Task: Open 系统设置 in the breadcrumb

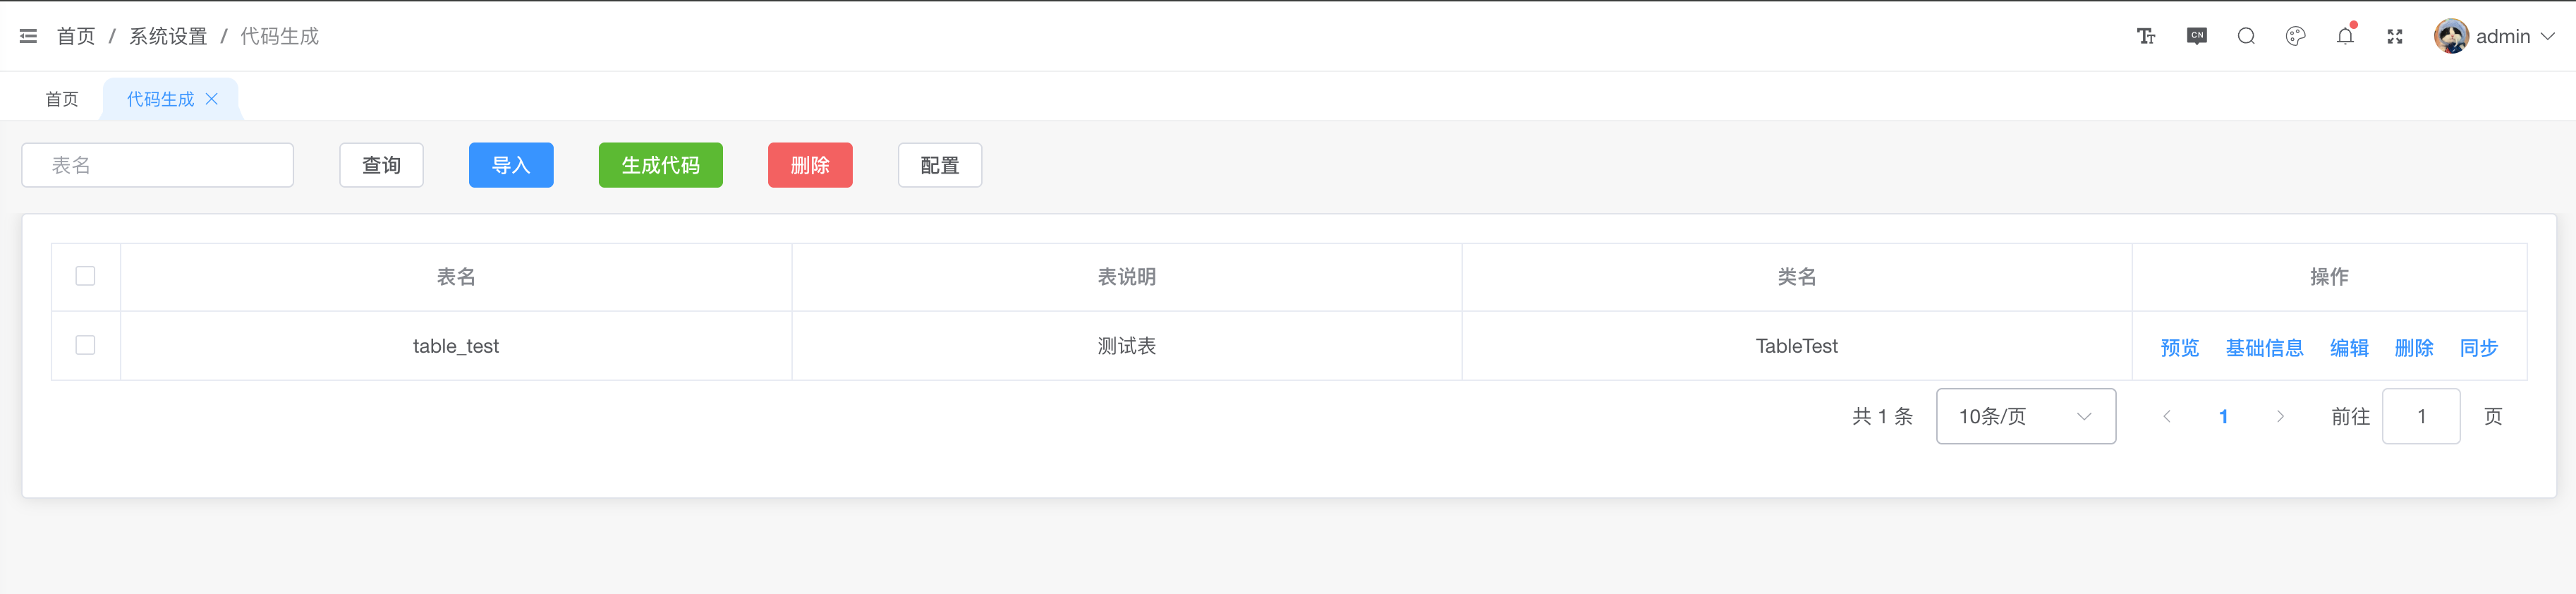Action: click(168, 36)
